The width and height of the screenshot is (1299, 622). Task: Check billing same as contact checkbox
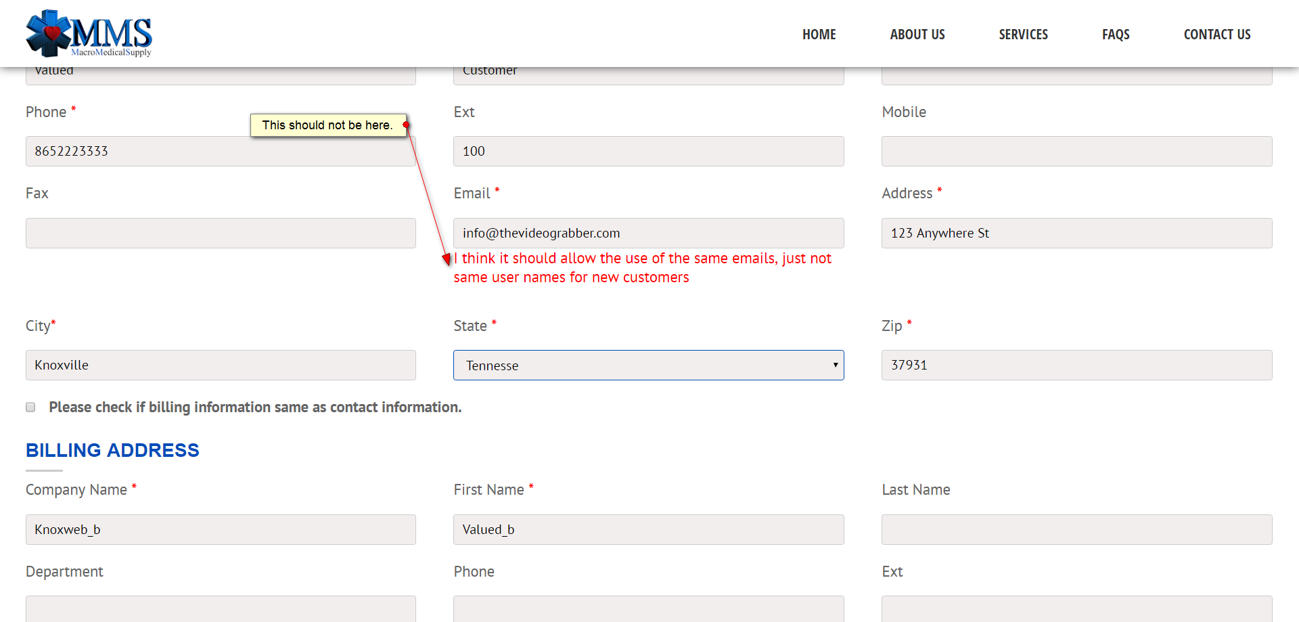pos(30,407)
